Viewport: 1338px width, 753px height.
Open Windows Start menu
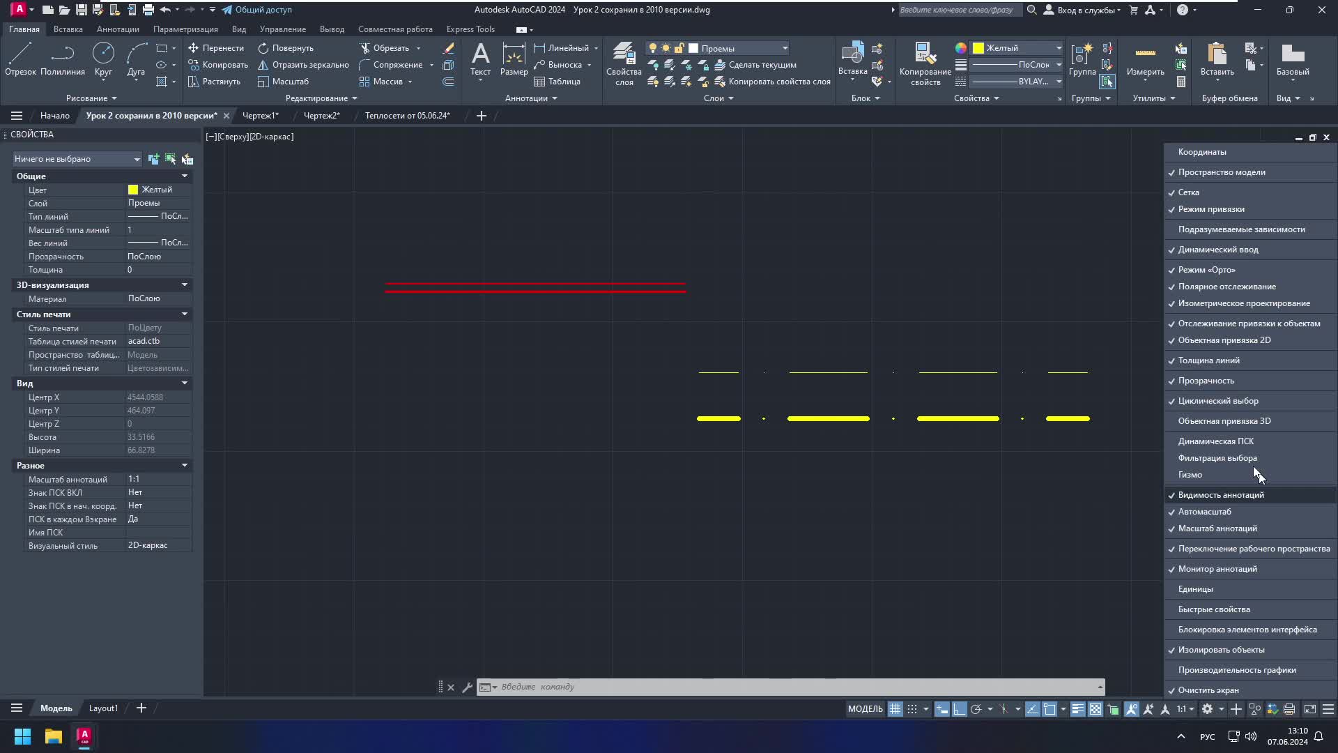22,736
